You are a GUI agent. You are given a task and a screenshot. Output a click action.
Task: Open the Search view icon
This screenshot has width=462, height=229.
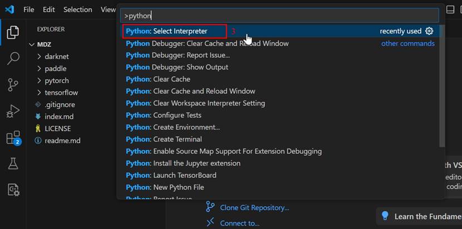pyautogui.click(x=13, y=58)
